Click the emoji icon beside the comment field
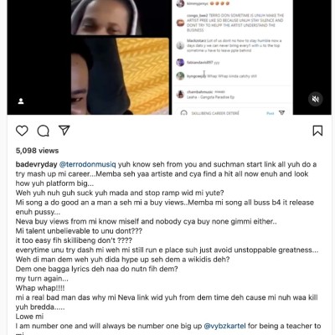 pyautogui.click(x=183, y=113)
